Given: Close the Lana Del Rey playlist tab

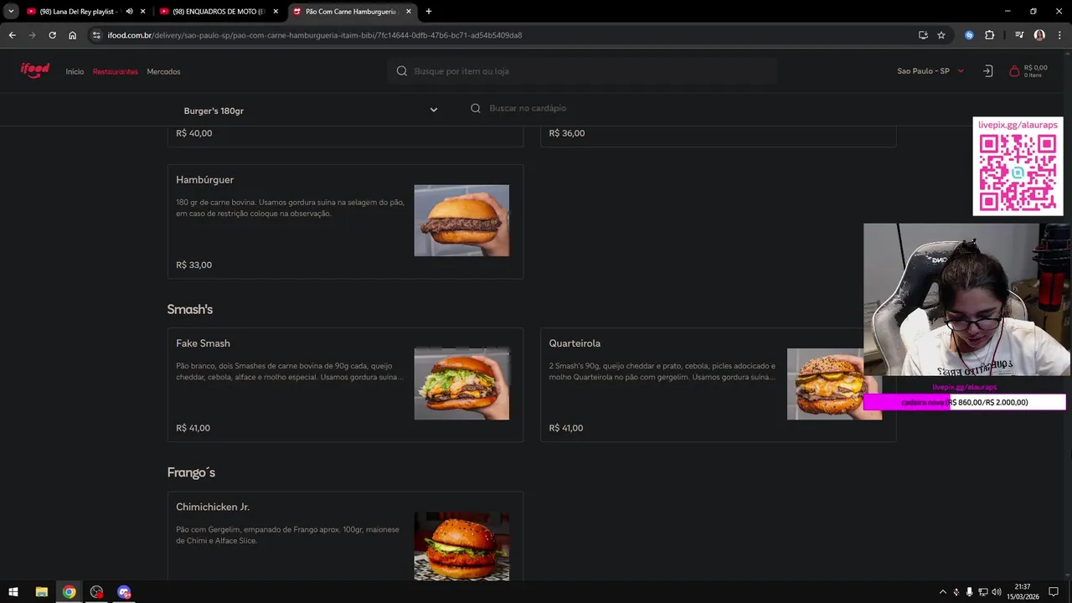Looking at the screenshot, I should [143, 12].
